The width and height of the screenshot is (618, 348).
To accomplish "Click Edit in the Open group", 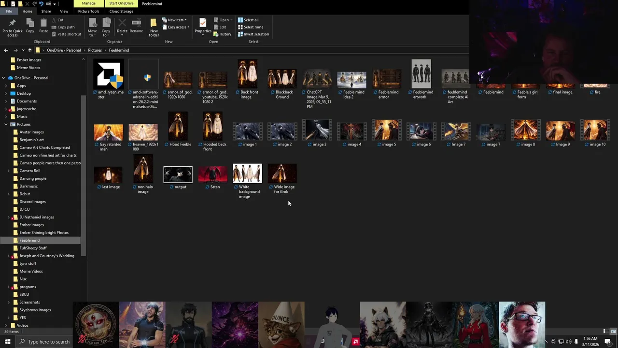I will (220, 27).
